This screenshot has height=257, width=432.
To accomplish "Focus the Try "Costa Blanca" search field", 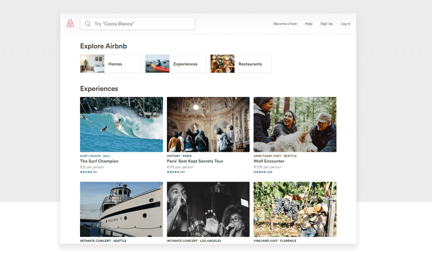I will click(138, 24).
